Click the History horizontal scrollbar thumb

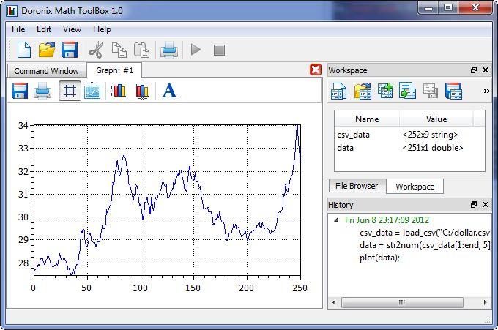tap(402, 302)
